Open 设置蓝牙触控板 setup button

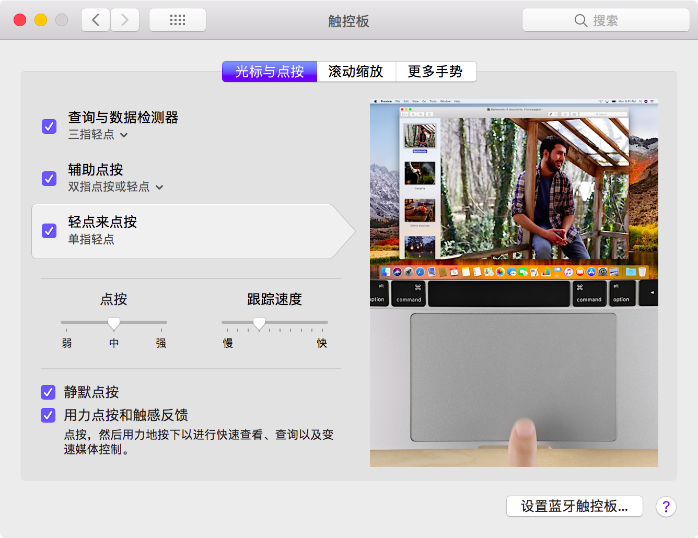click(x=575, y=506)
